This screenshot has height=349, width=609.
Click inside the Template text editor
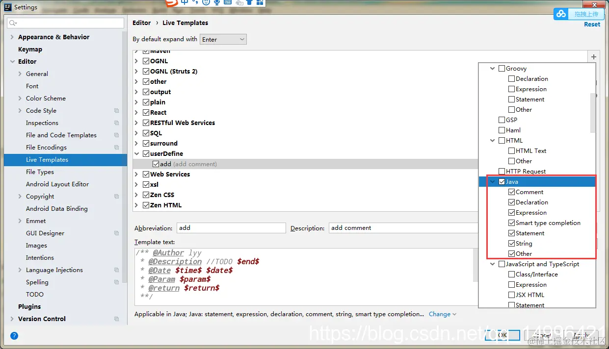pos(304,277)
